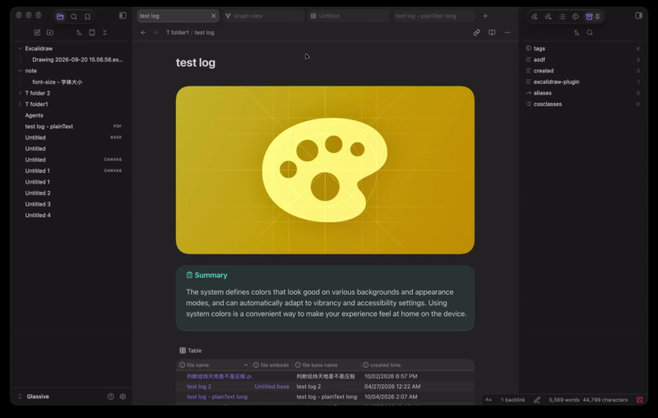
Task: Open backlinks icon in right sidebar tabs
Action: [x=534, y=16]
